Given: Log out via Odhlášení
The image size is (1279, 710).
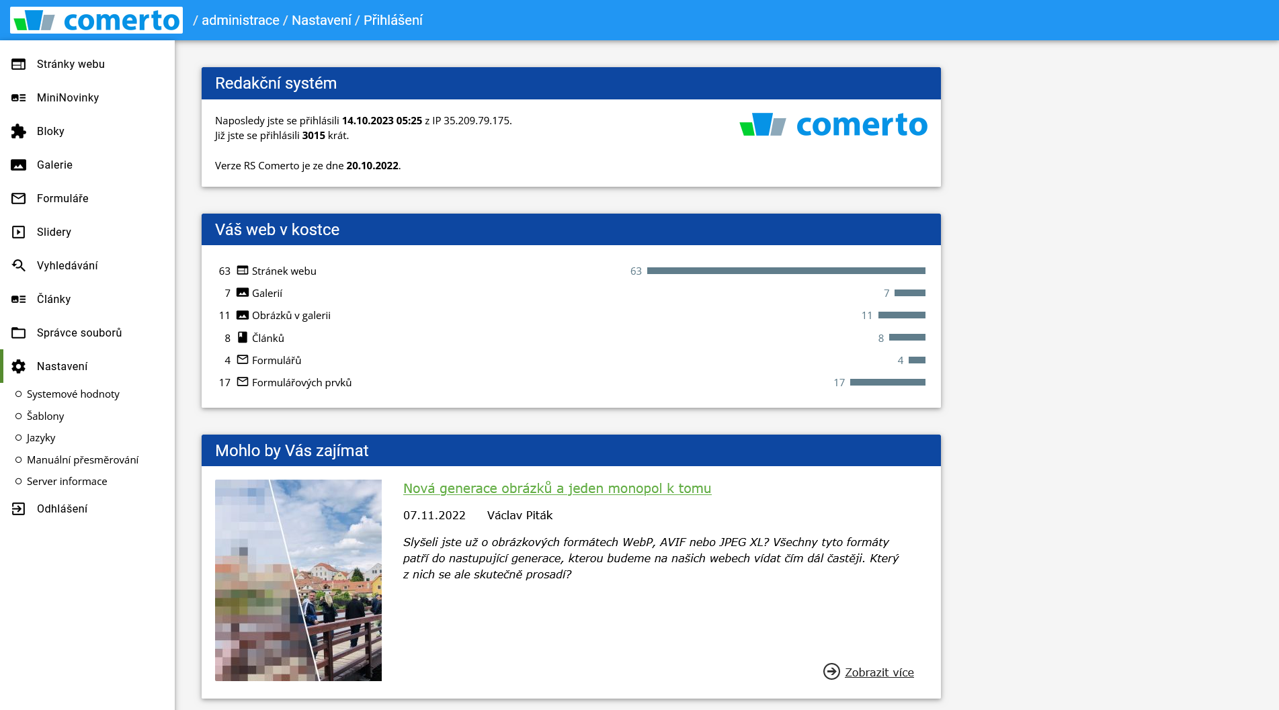Looking at the screenshot, I should coord(87,508).
